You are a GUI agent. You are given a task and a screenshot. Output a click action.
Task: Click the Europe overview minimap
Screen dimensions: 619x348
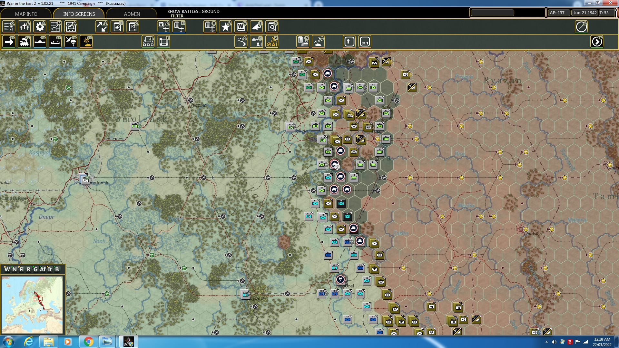[x=32, y=305]
